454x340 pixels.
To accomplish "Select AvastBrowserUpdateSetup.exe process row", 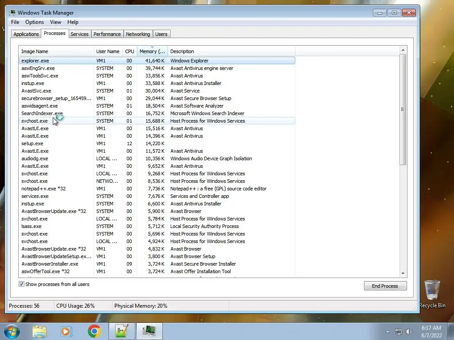I will tap(157, 256).
